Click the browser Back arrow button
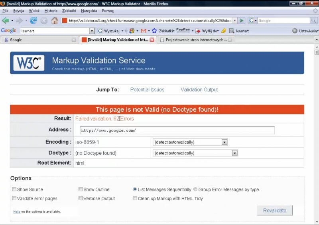Viewport: 319px width, 225px height. point(6,20)
